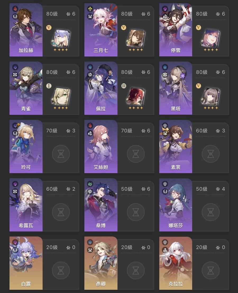Open 希露瓦 character card
The height and width of the screenshot is (293, 238).
coord(26,205)
